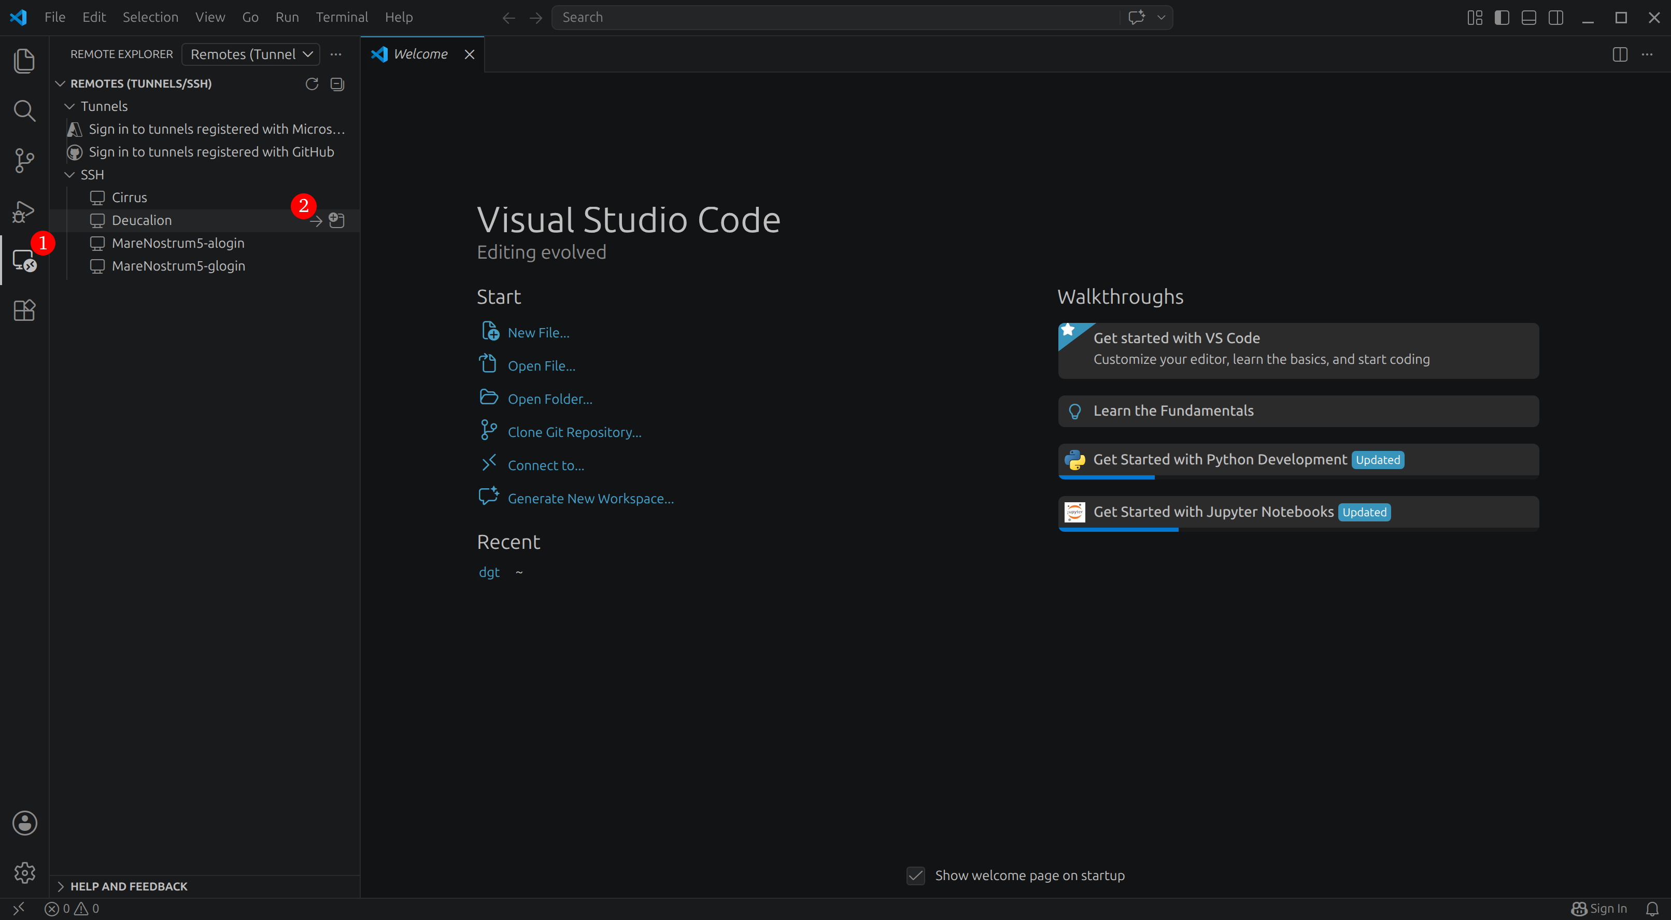Collapse the REMOTES (TUNNELS/SSH) section
Screen dimensions: 1671x920
point(60,83)
